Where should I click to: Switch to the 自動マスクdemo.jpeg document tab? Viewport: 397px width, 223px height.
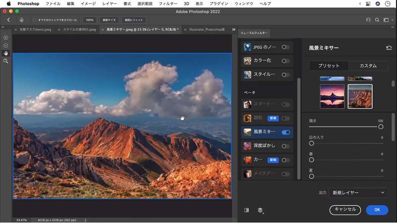[35, 30]
